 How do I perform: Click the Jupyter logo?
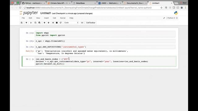pos(29,13)
